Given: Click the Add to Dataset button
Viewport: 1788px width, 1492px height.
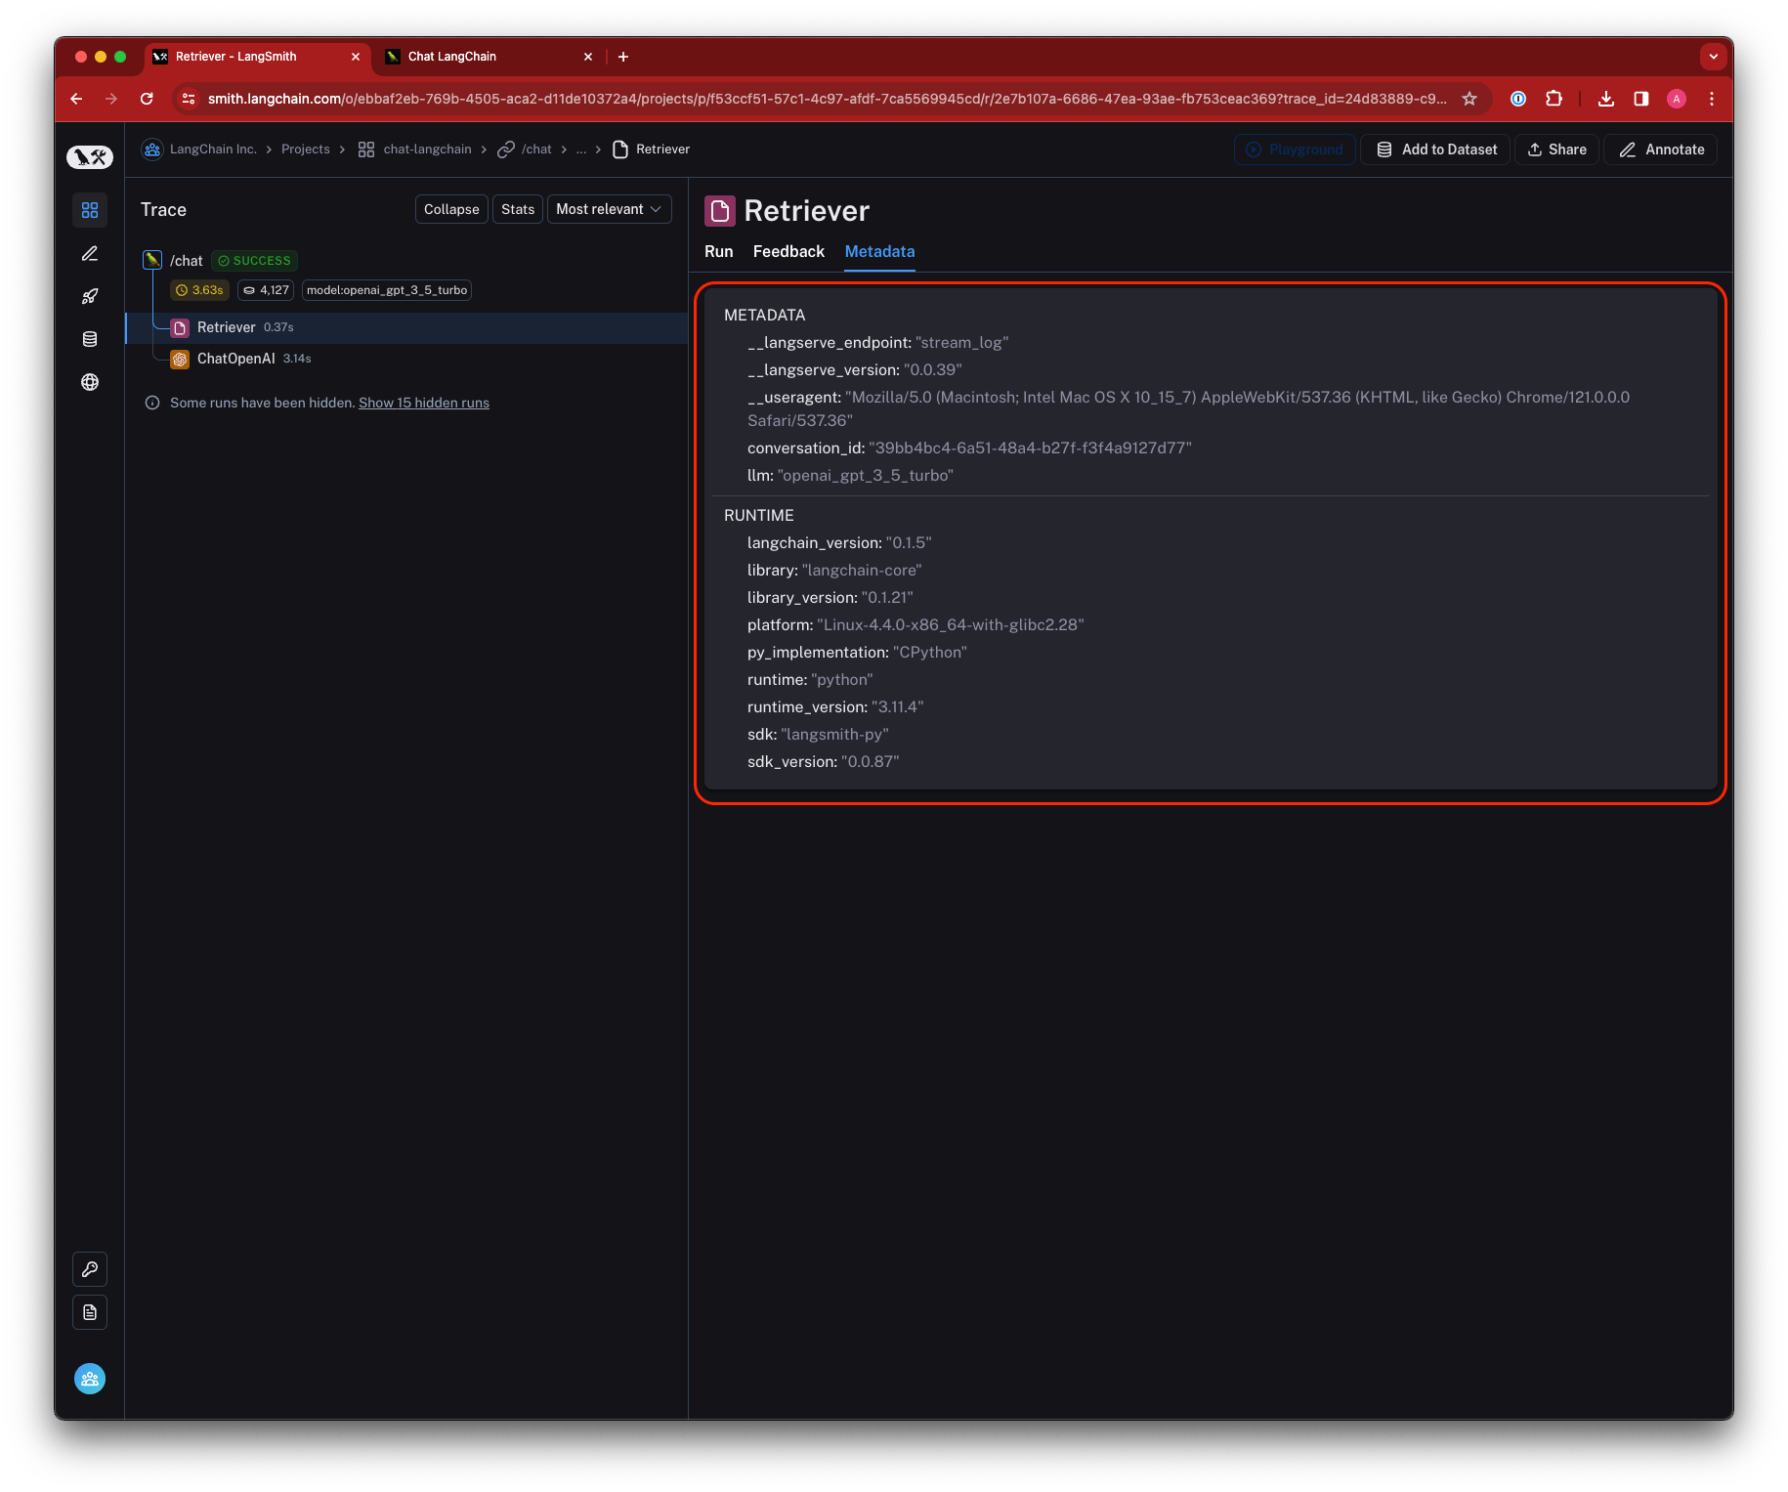Looking at the screenshot, I should 1436,149.
